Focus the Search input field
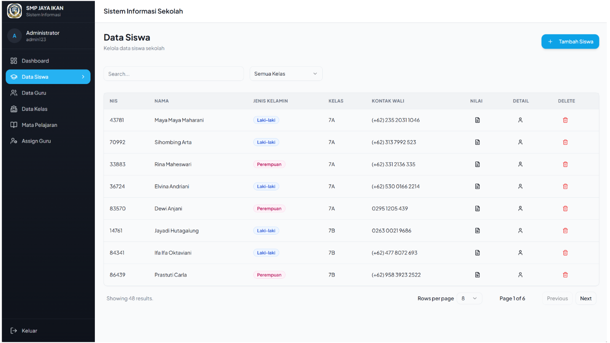The height and width of the screenshot is (343, 610). pyautogui.click(x=174, y=74)
